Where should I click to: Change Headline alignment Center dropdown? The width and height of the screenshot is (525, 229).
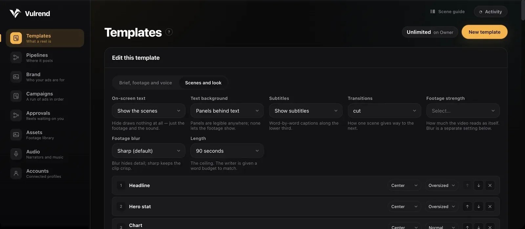click(x=404, y=185)
